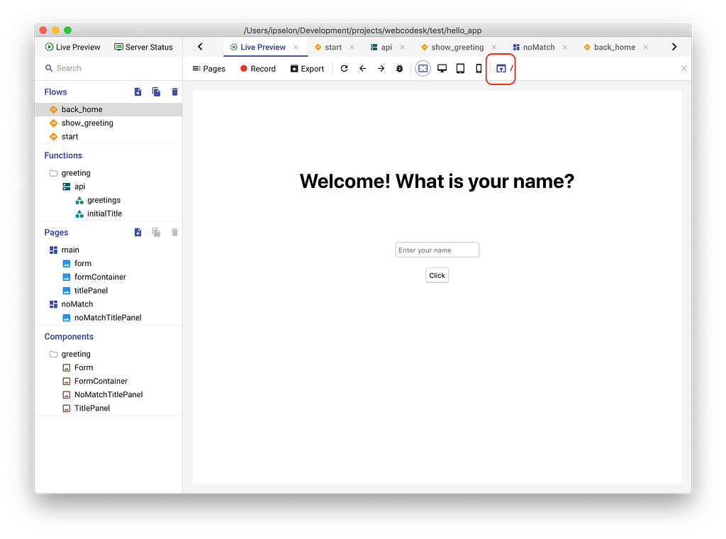The image size is (726, 539).
Task: Click the Export button
Action: [308, 69]
